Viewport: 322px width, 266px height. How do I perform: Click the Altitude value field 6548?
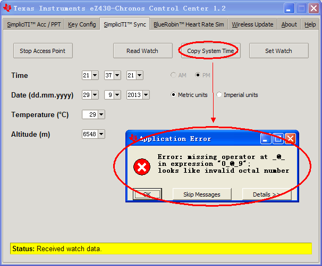click(x=90, y=134)
